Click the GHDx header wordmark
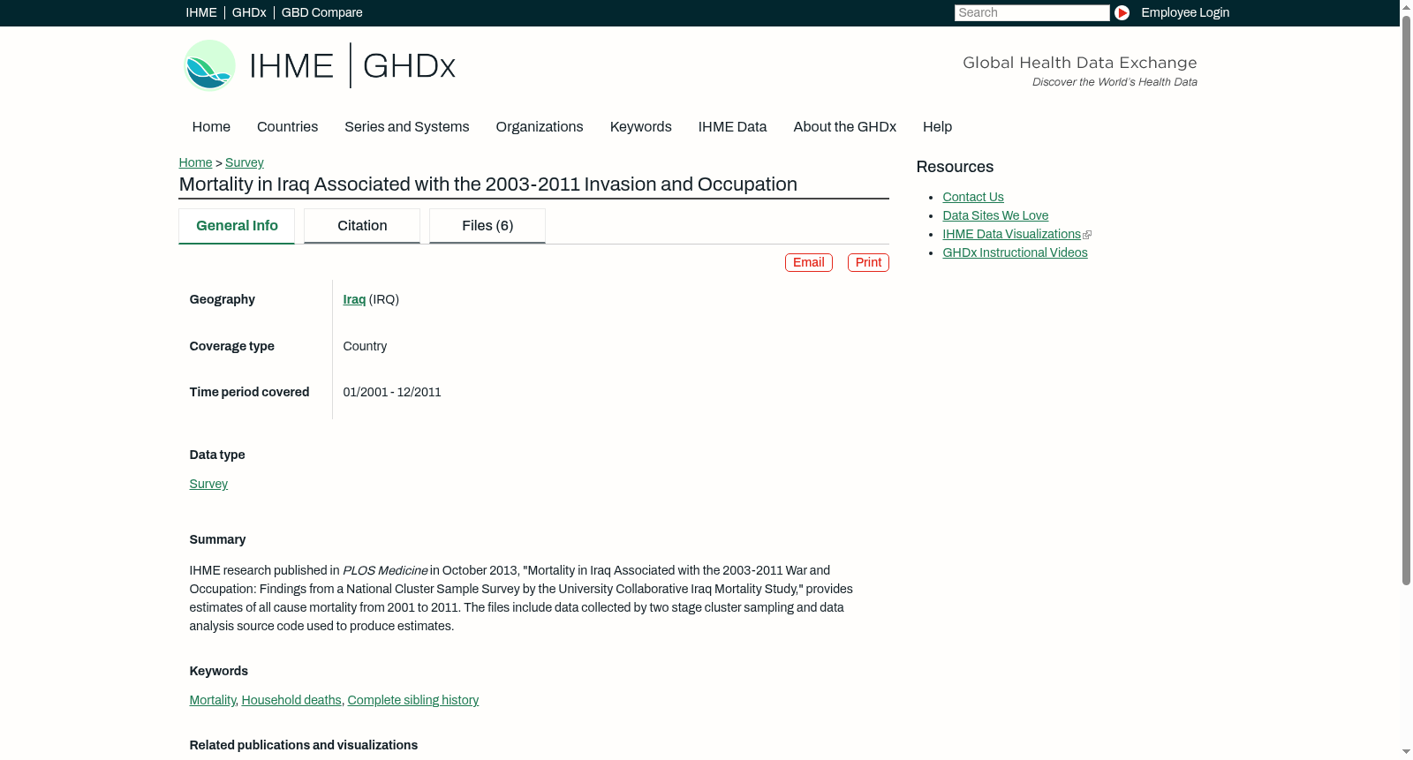The height and width of the screenshot is (760, 1413). [409, 65]
